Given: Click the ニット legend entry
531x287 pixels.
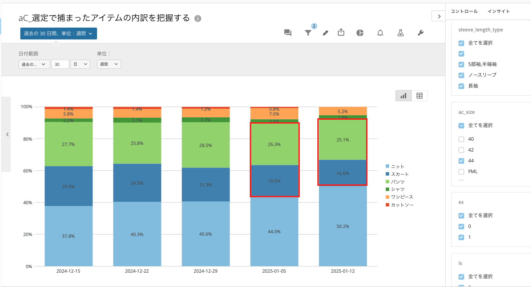Looking at the screenshot, I should tap(398, 167).
